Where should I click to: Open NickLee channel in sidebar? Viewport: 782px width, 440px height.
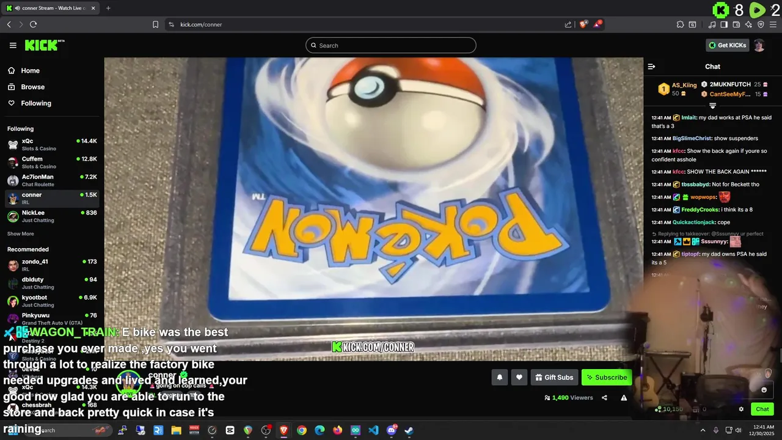coord(52,216)
